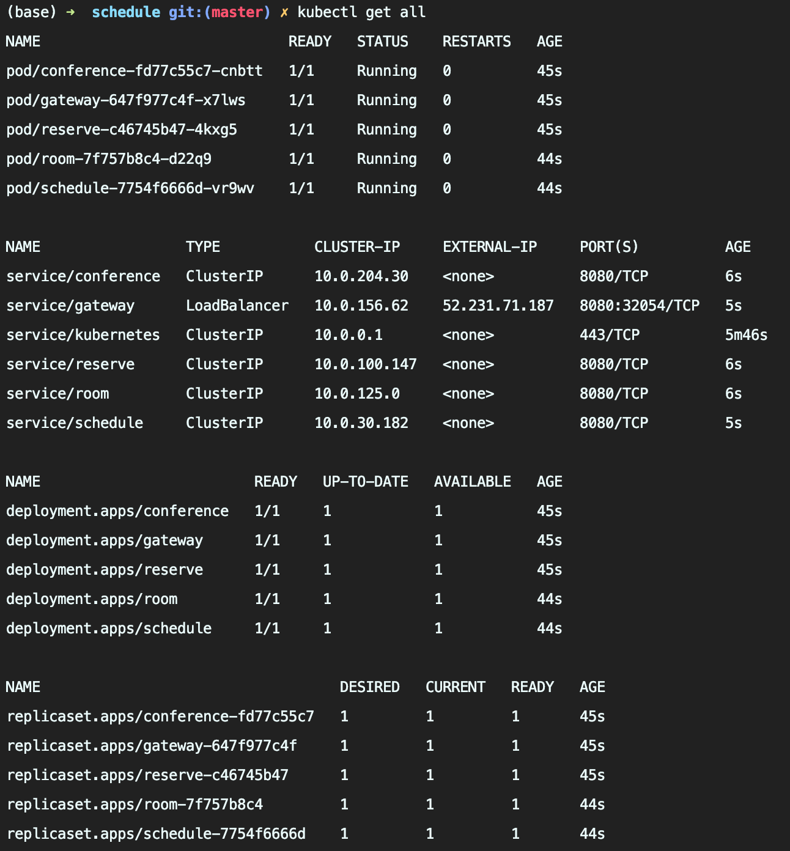Screen dimensions: 790x851
Task: Select the 5m46s age value
Action: pos(747,335)
